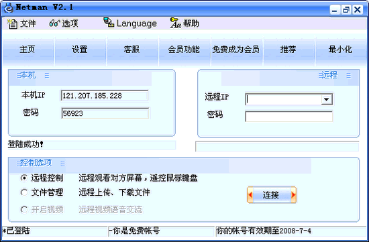Click the 本机 panel header
The height and width of the screenshot is (242, 369).
pyautogui.click(x=28, y=75)
